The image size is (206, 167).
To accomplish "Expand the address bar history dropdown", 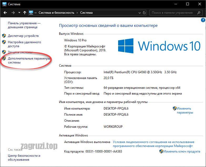I will click(x=140, y=13).
